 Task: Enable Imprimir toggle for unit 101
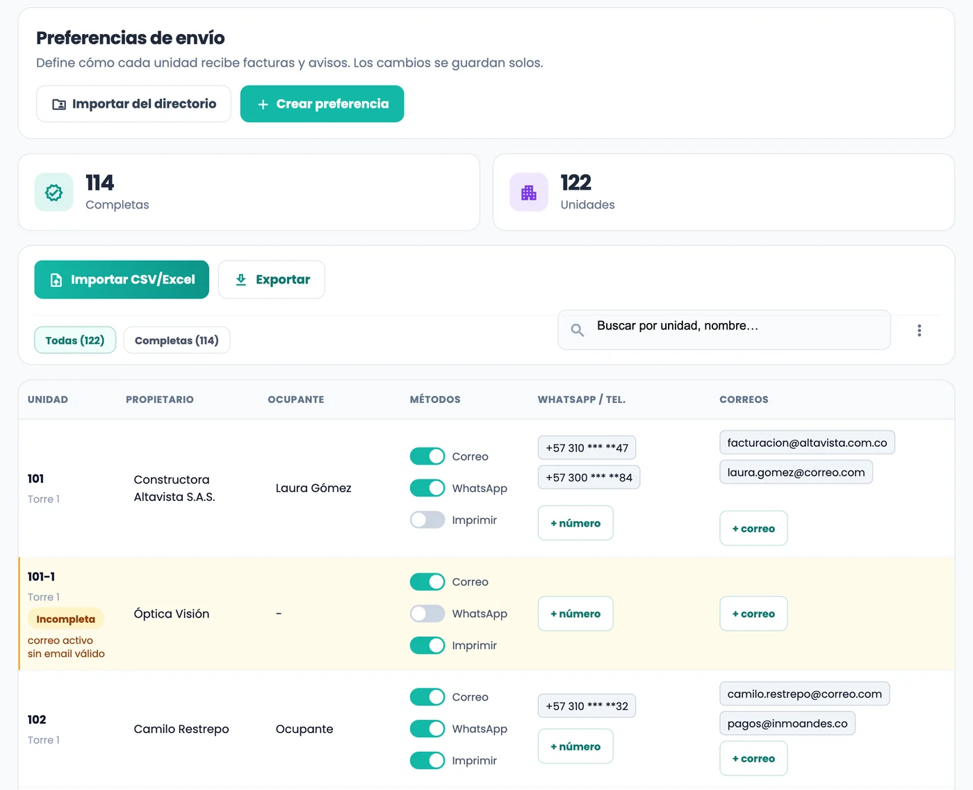pos(427,520)
